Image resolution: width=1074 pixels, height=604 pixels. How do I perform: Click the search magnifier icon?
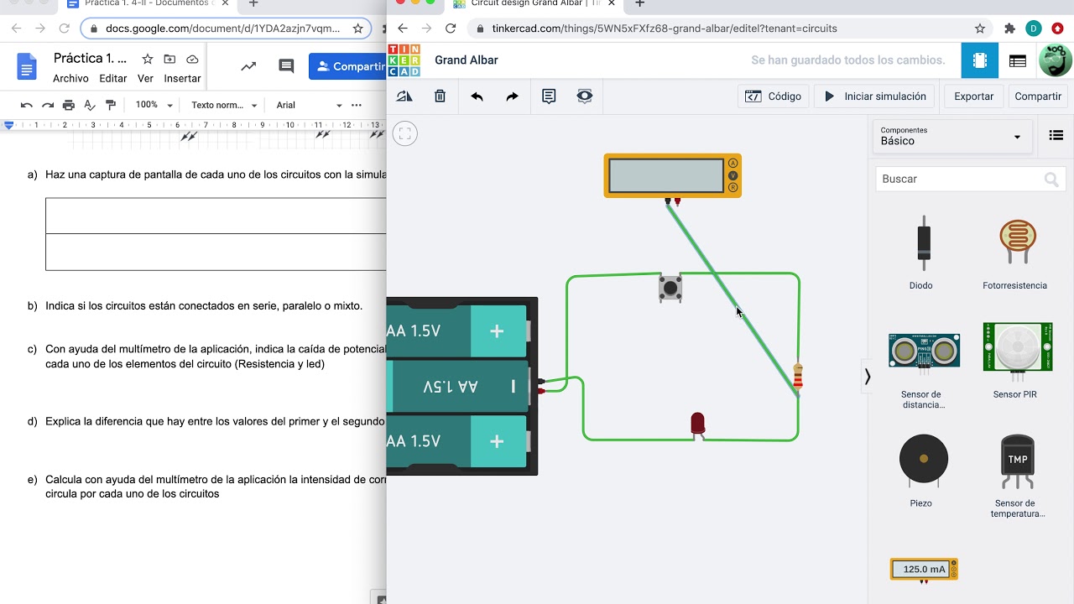(x=1051, y=179)
